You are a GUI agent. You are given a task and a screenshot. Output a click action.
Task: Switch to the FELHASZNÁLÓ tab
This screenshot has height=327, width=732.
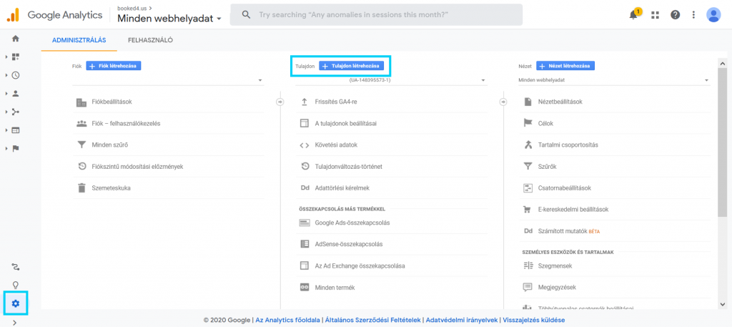151,40
